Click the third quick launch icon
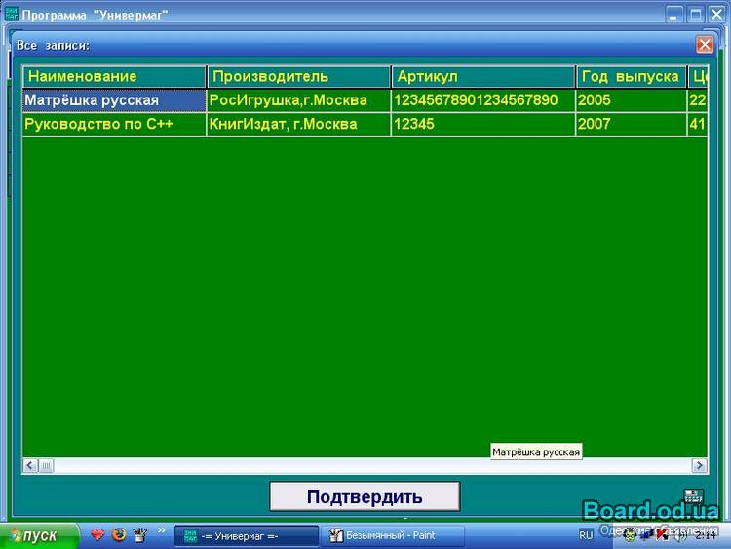731x549 pixels. click(140, 534)
